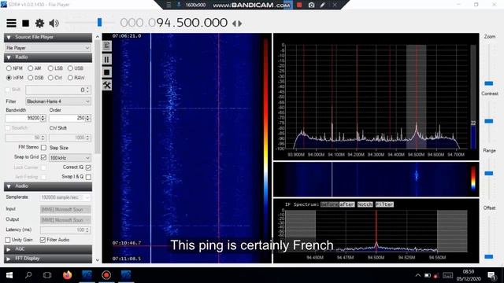The height and width of the screenshot is (283, 504).
Task: Open Task View on the taskbar
Action: [47, 275]
